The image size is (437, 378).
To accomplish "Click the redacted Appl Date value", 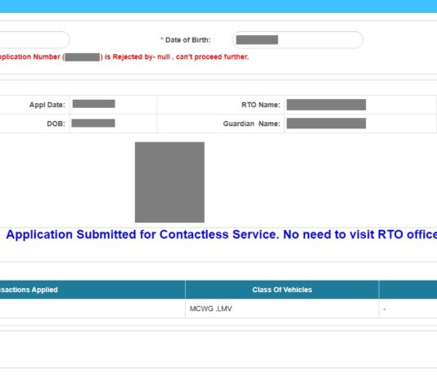I will (93, 104).
